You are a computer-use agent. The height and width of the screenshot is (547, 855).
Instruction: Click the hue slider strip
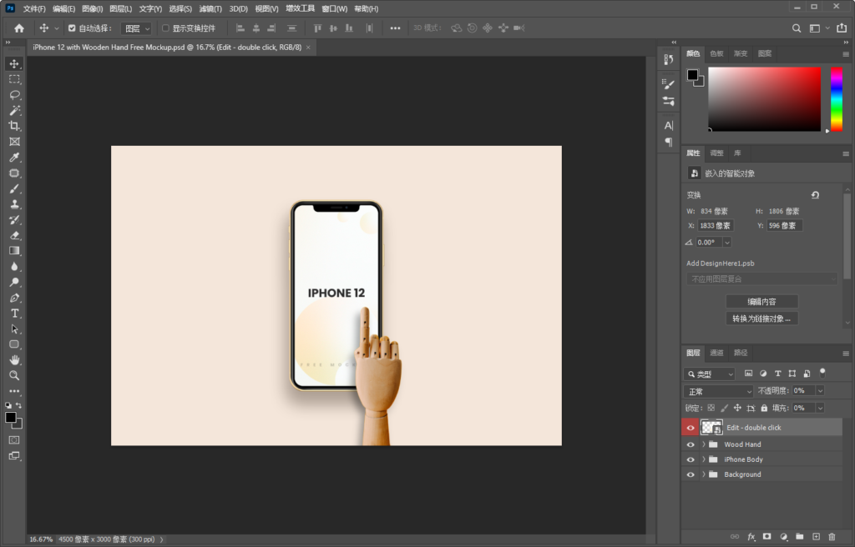pos(837,99)
